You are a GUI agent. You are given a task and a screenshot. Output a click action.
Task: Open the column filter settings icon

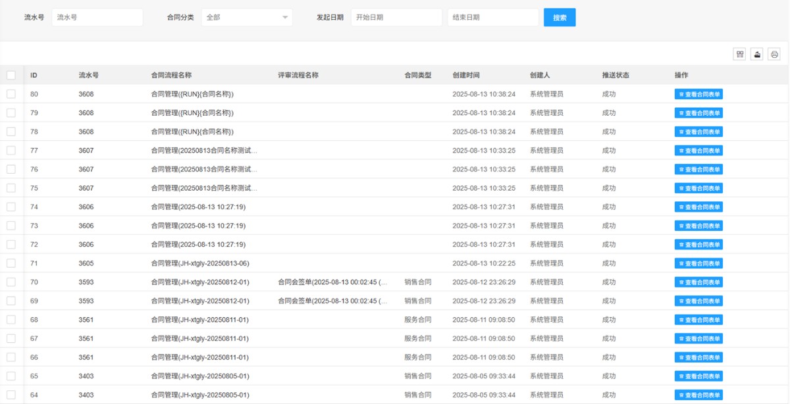(739, 55)
